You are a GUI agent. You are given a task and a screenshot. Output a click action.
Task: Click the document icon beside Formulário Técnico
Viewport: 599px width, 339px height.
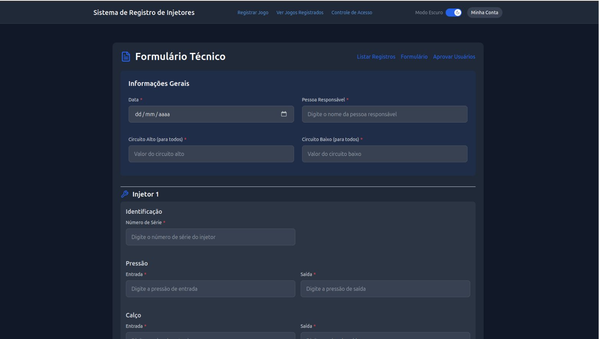126,57
